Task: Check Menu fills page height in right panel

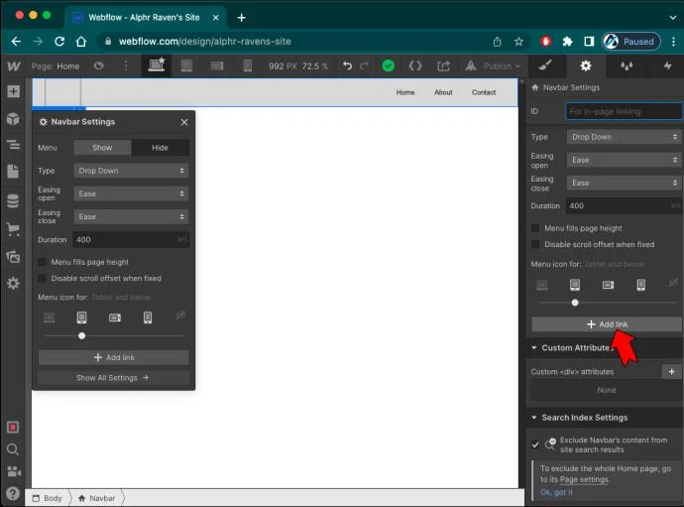Action: point(535,228)
